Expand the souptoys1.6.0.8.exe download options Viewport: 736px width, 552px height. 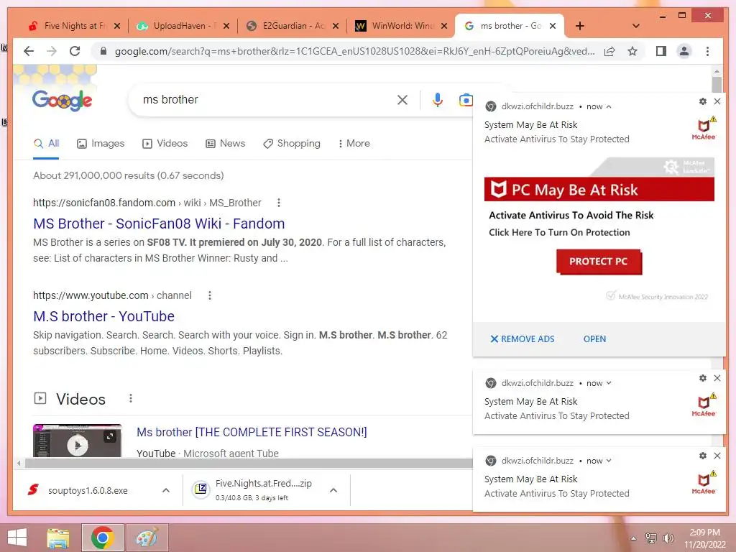coord(166,490)
